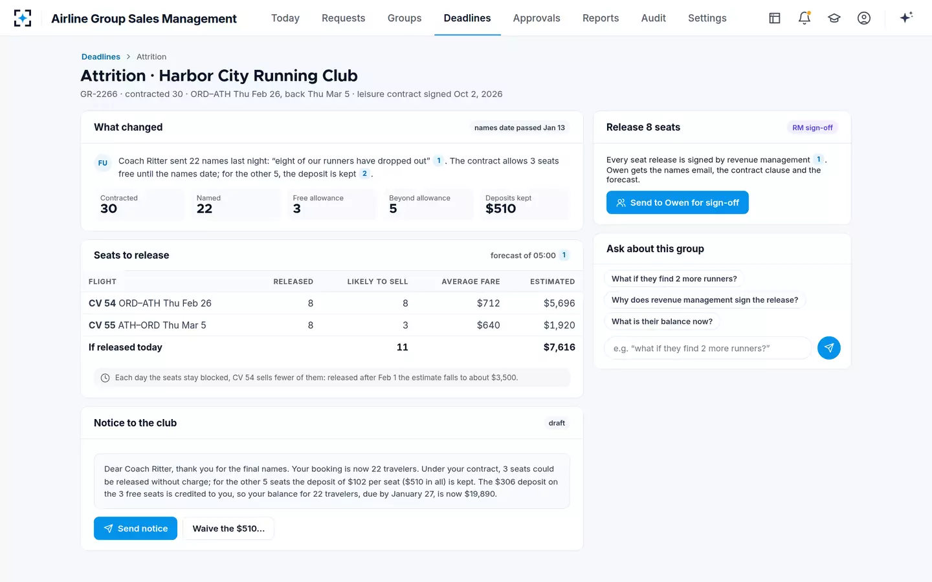The image size is (932, 582).
Task: Open citation 1 after "dropped out" quote
Action: click(439, 161)
